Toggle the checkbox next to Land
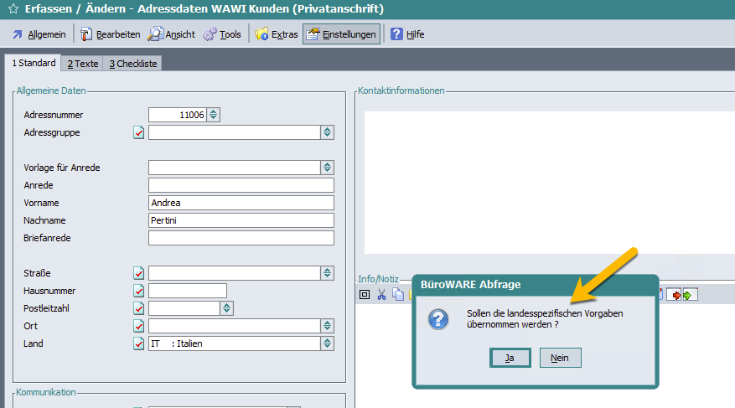The height and width of the screenshot is (408, 735). pos(139,343)
